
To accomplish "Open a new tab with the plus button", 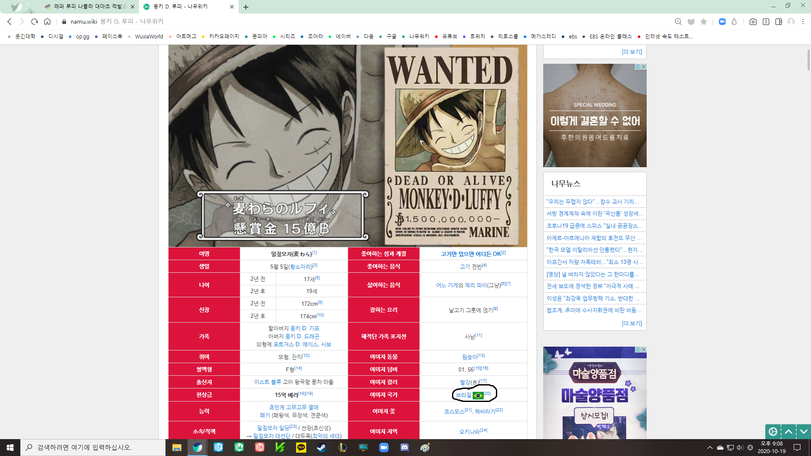I will [246, 7].
